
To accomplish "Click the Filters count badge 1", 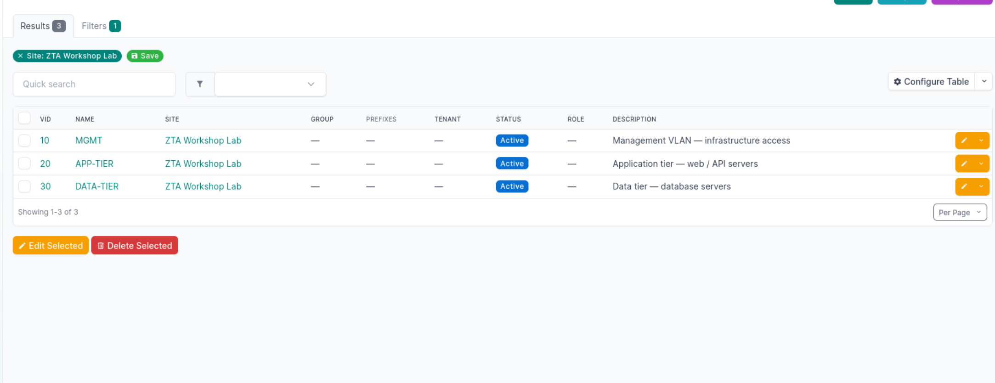I will pos(115,26).
